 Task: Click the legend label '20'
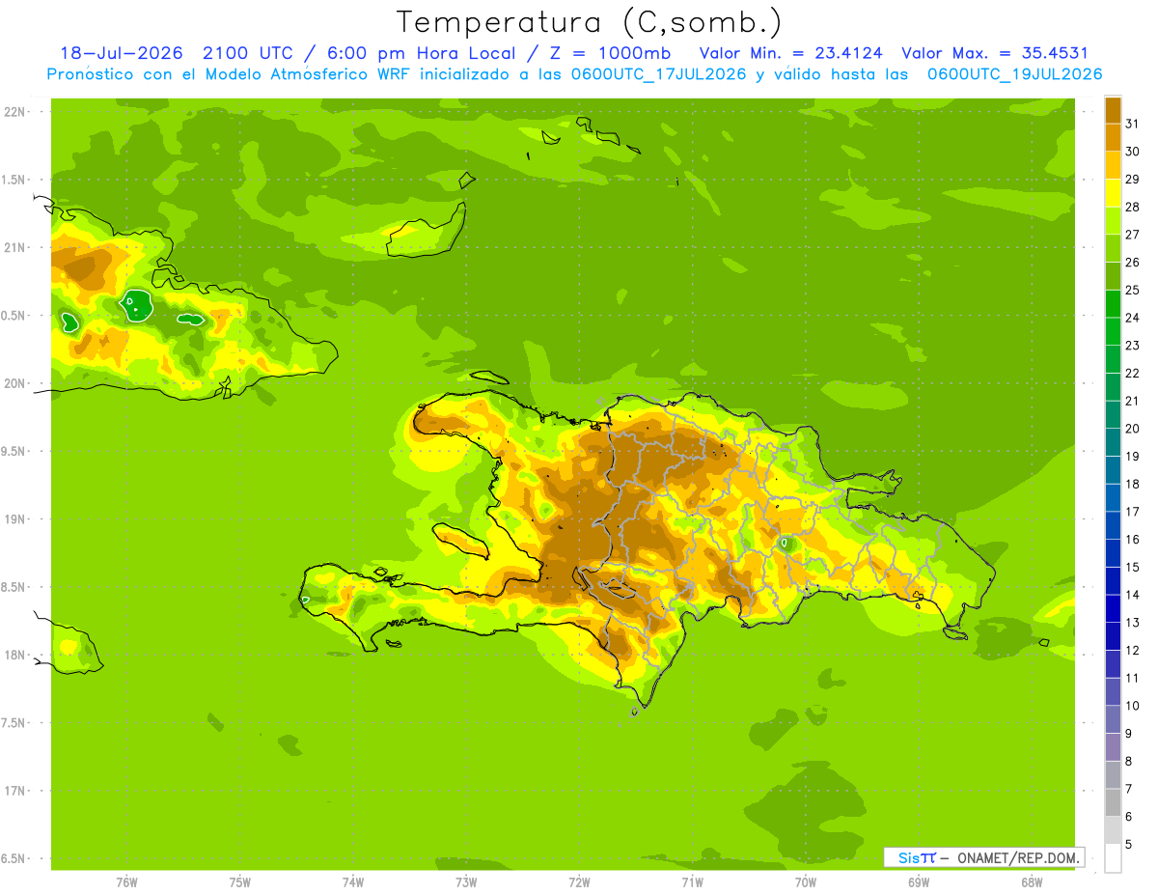[1132, 429]
